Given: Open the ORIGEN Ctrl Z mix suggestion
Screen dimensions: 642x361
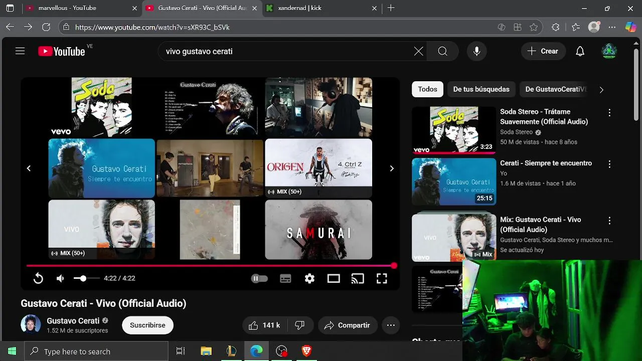Looking at the screenshot, I should [x=318, y=168].
